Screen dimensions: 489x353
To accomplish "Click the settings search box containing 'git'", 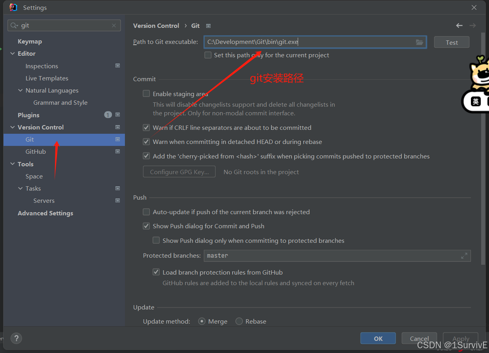I will (64, 25).
